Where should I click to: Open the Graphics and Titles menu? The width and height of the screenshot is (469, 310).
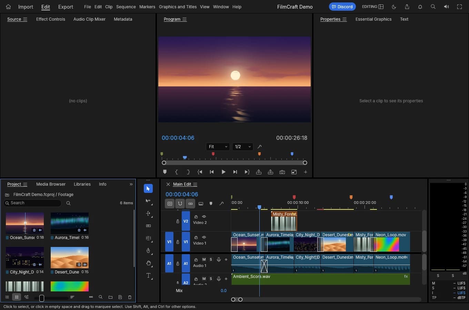(178, 7)
